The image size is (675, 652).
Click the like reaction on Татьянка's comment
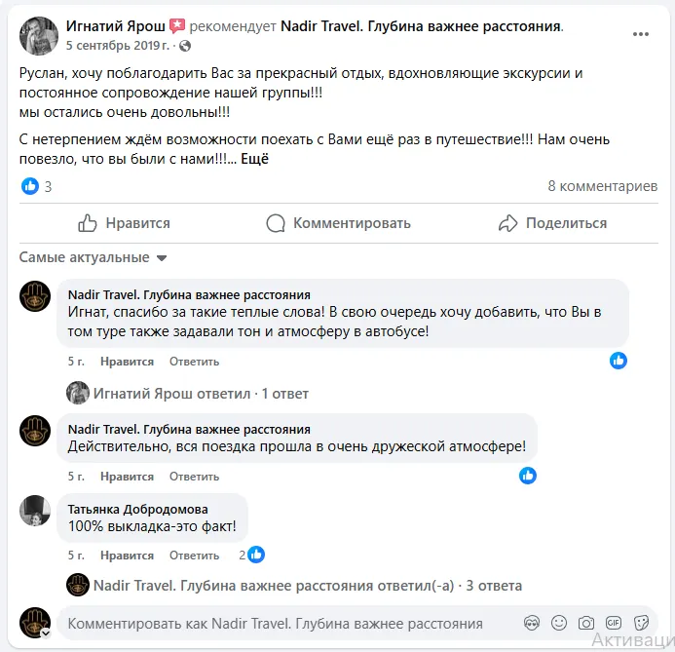coord(256,555)
